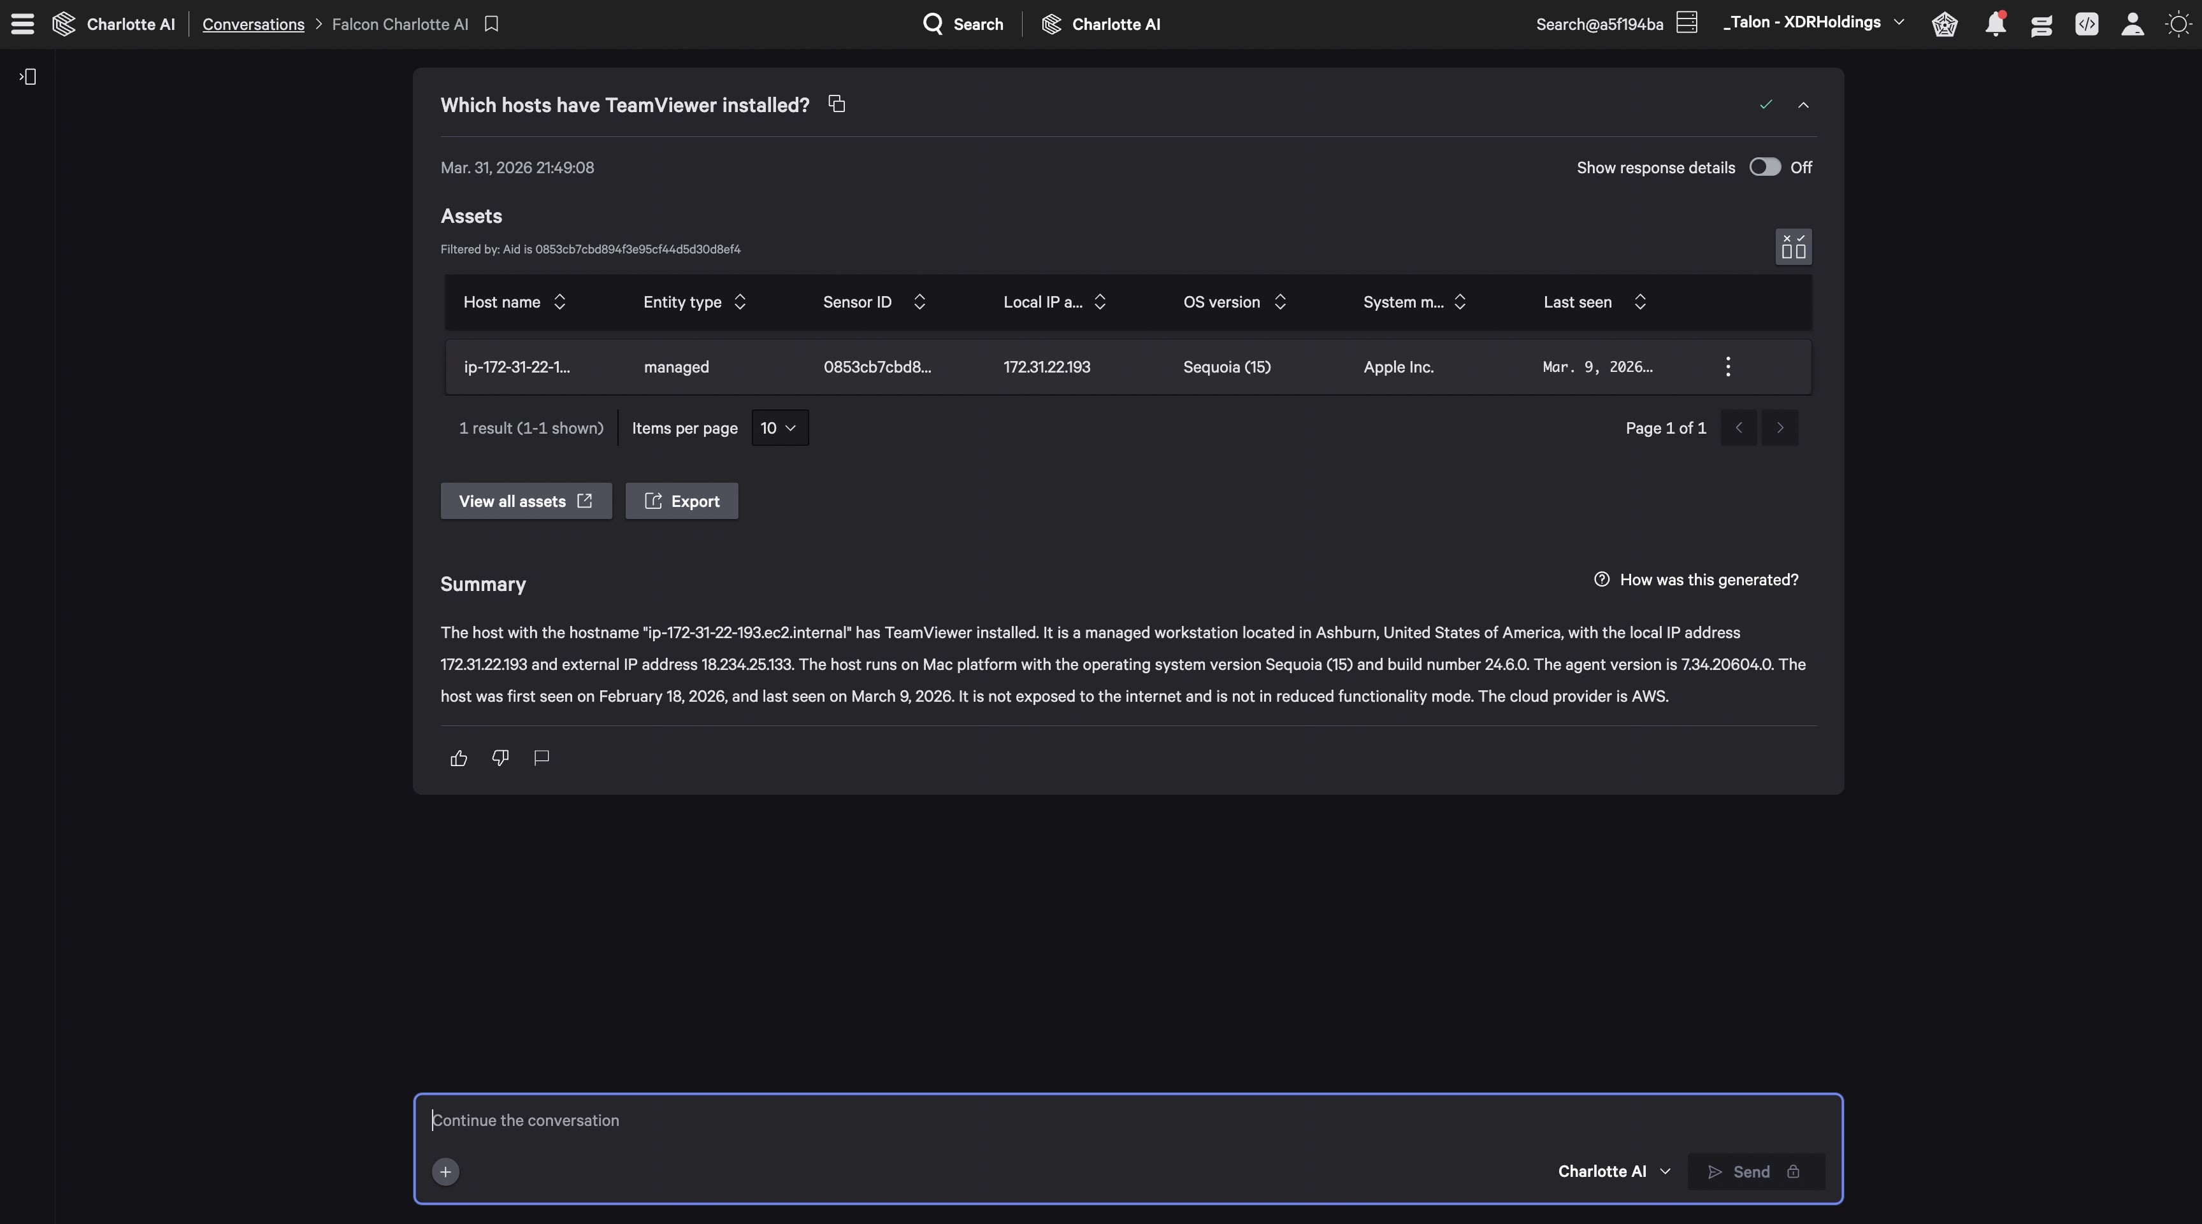Click the thumbs down feedback icon
Screen dimensions: 2202x1224
[500, 758]
